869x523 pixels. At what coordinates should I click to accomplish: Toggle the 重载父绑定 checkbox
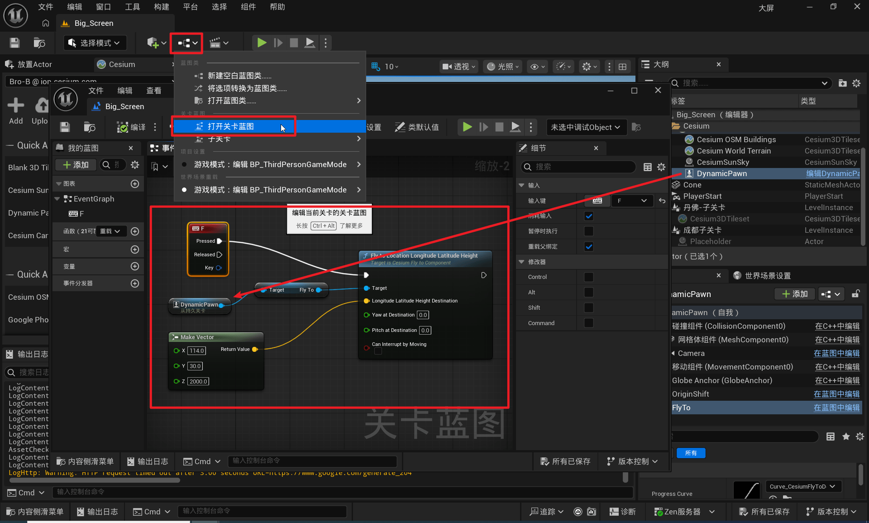589,247
